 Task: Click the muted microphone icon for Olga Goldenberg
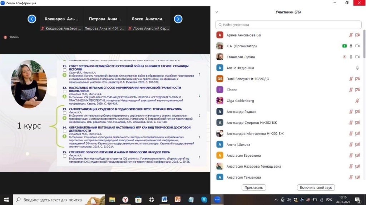357,101
